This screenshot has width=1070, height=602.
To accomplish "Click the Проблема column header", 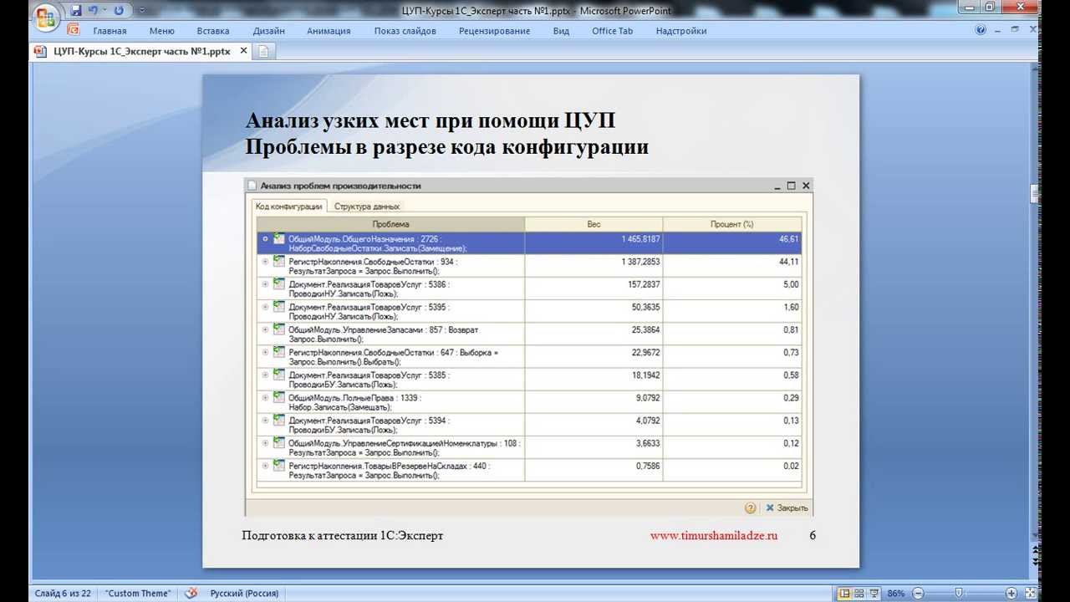I will 390,224.
